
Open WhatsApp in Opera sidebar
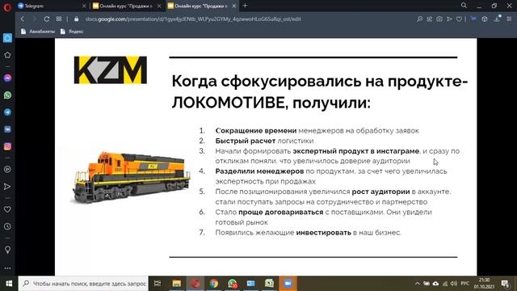pos(7,95)
